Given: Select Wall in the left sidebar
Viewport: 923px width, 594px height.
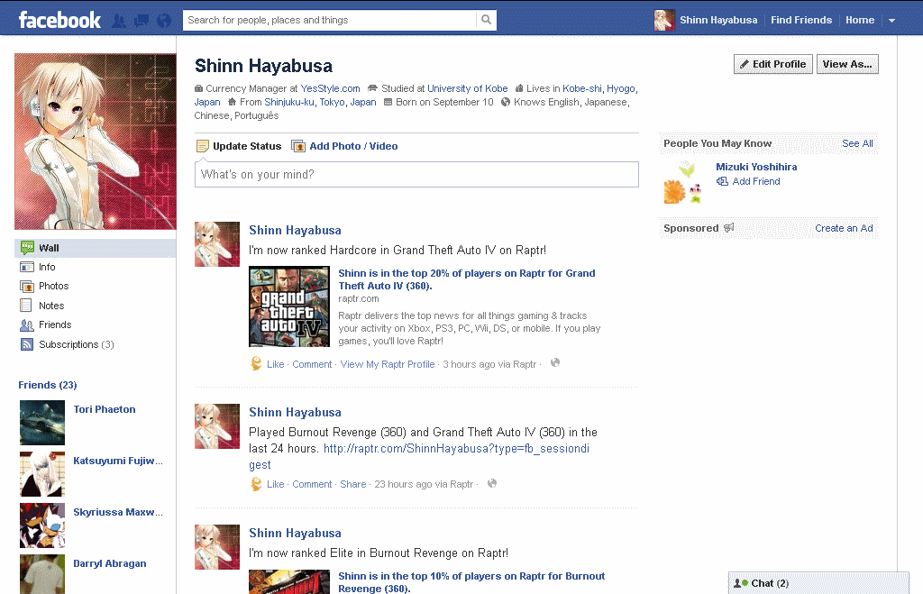Looking at the screenshot, I should pos(96,248).
